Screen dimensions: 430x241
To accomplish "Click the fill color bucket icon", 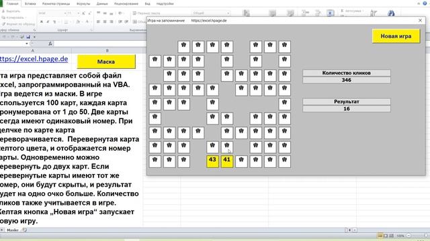I will (x=78, y=21).
